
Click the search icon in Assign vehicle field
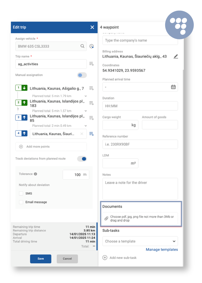(x=82, y=46)
